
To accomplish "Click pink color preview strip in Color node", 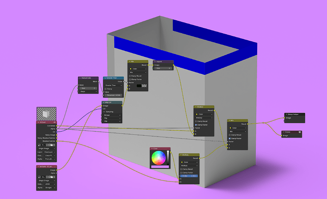I will 160,167.
